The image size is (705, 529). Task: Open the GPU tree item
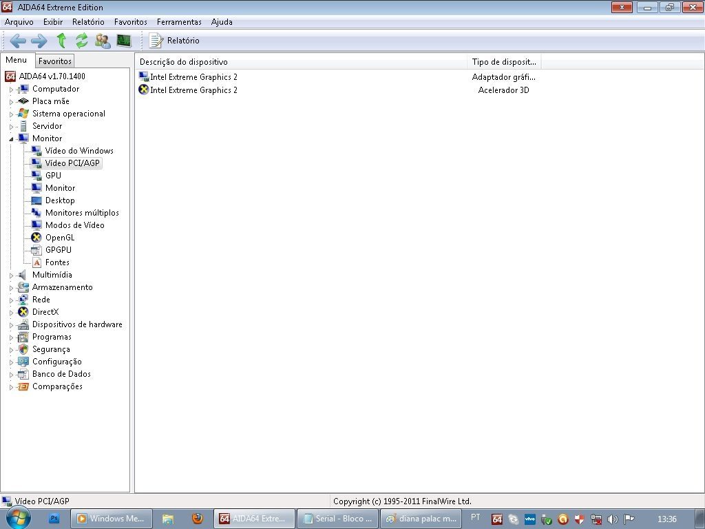53,176
